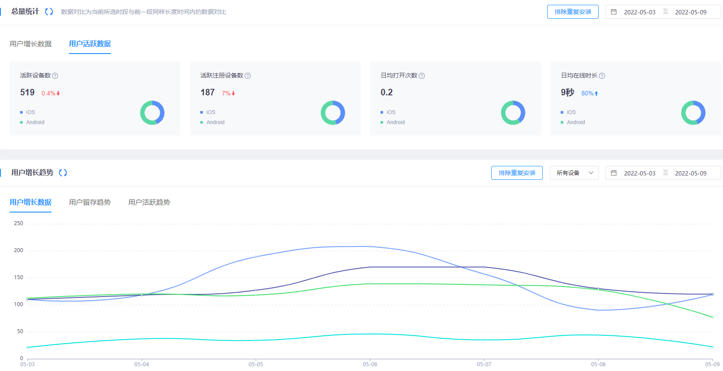
Task: Click the help icon next to 活跃注册设备数
Action: pos(247,76)
